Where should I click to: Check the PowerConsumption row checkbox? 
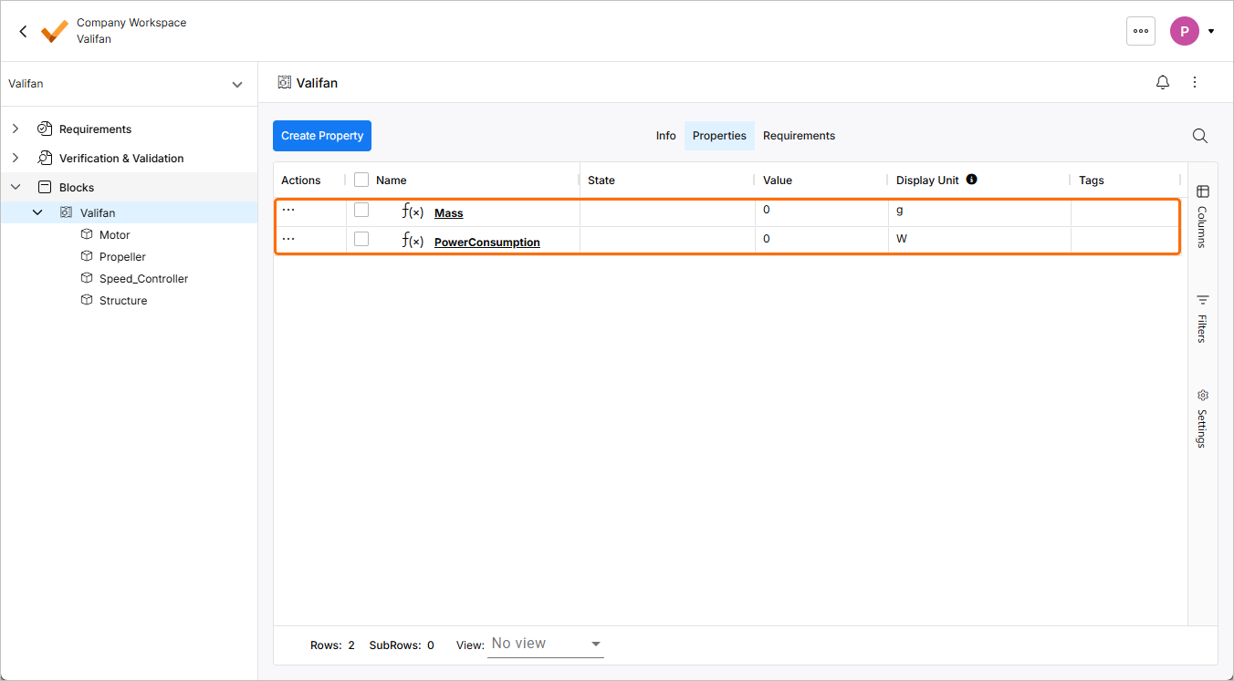pos(361,239)
